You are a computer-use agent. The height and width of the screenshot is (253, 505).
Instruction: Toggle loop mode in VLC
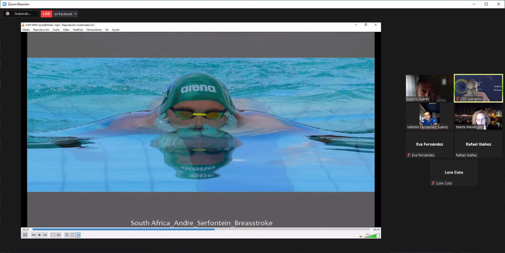(72, 235)
